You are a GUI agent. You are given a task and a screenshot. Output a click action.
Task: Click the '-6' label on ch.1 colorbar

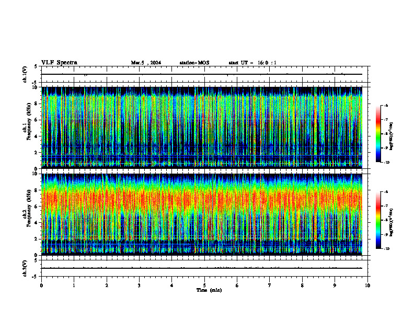(386, 106)
